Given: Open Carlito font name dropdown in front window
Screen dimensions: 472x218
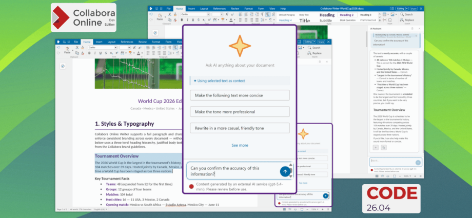Looking at the screenshot, I should click(115, 48).
